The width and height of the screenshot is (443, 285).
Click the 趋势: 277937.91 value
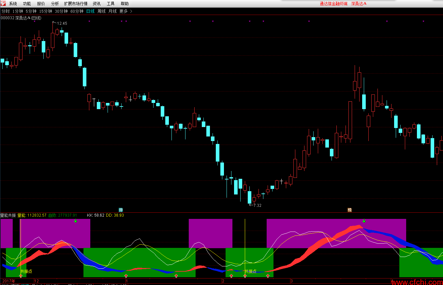63,215
